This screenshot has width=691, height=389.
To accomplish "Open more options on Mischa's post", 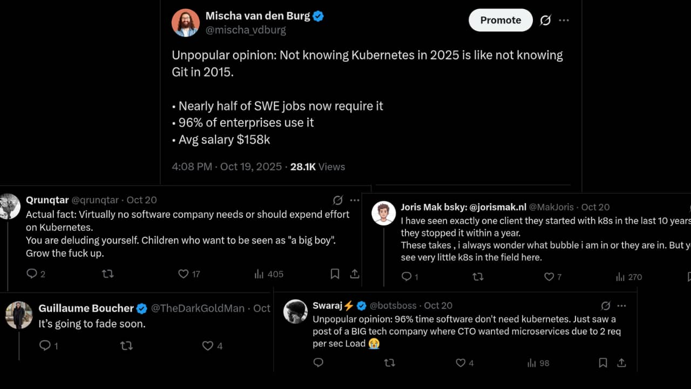I will (564, 20).
